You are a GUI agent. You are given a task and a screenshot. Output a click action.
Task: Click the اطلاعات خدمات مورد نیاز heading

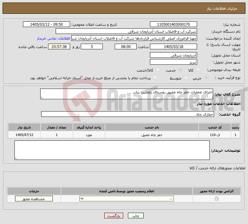click(x=218, y=104)
